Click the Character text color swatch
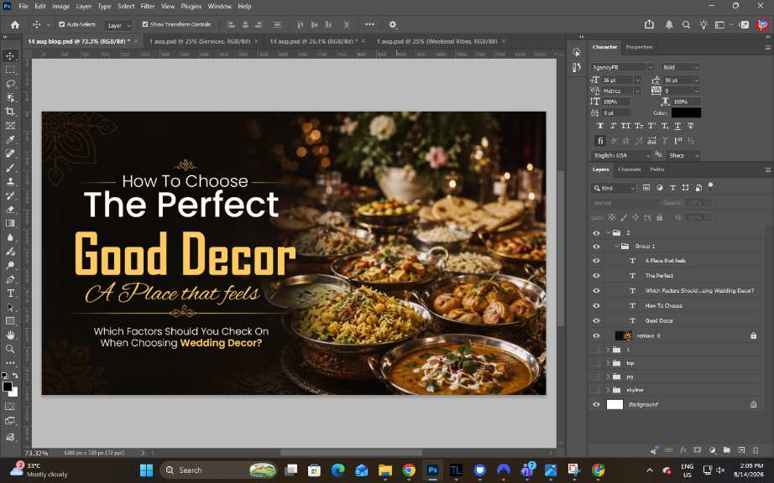This screenshot has height=483, width=774. (x=686, y=113)
